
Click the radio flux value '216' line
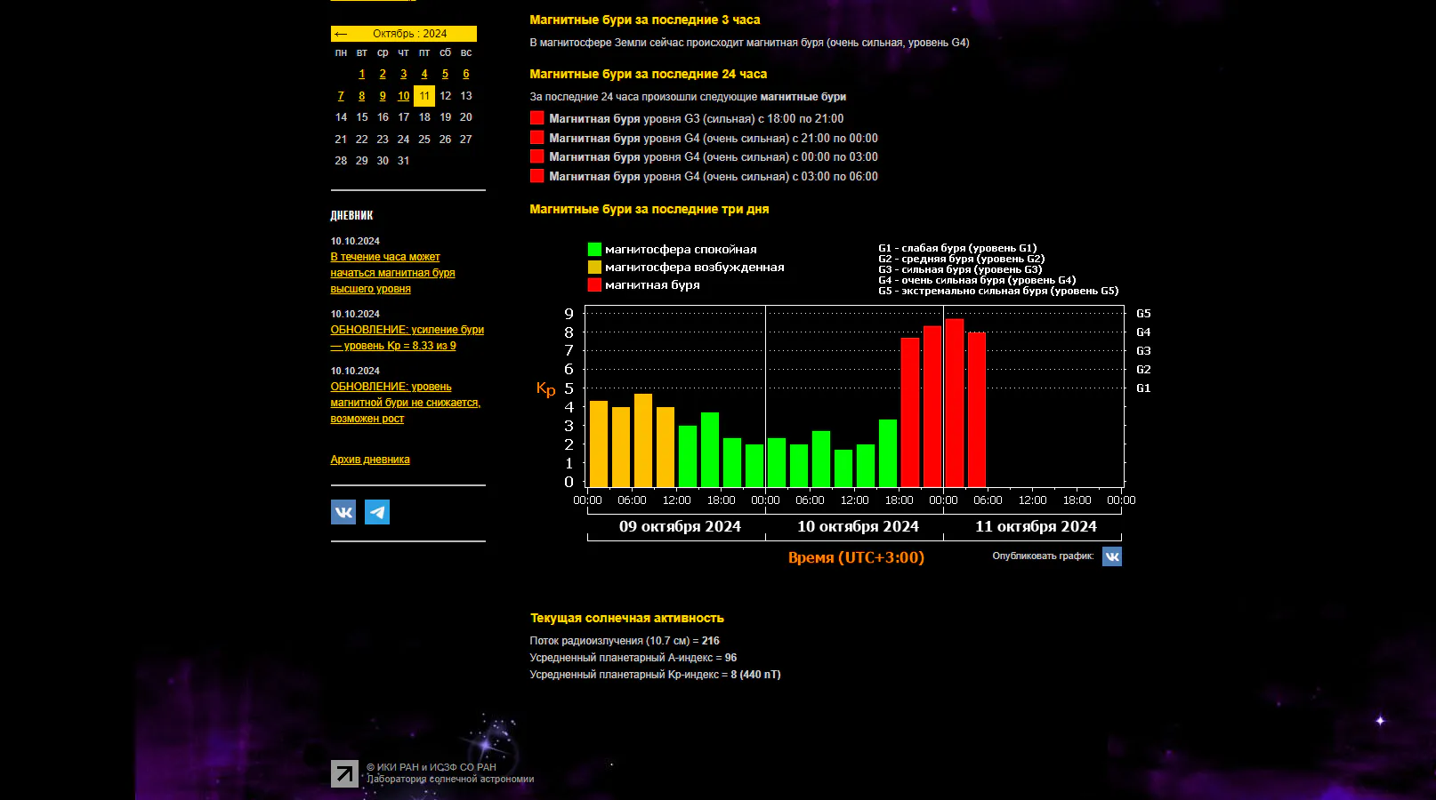coord(625,640)
